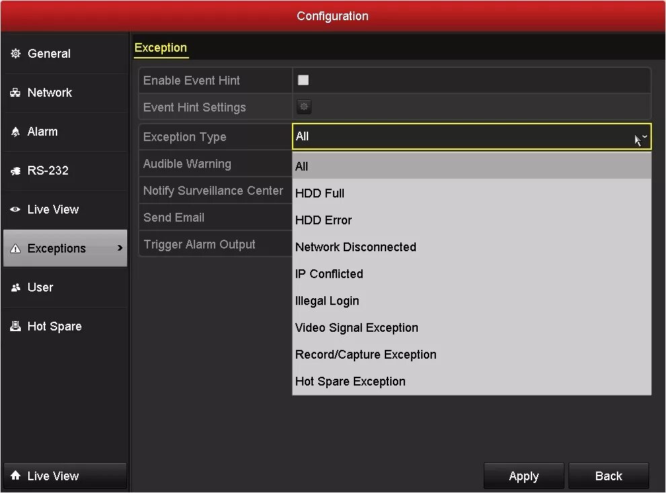Select Network Disconnected option

(472, 246)
